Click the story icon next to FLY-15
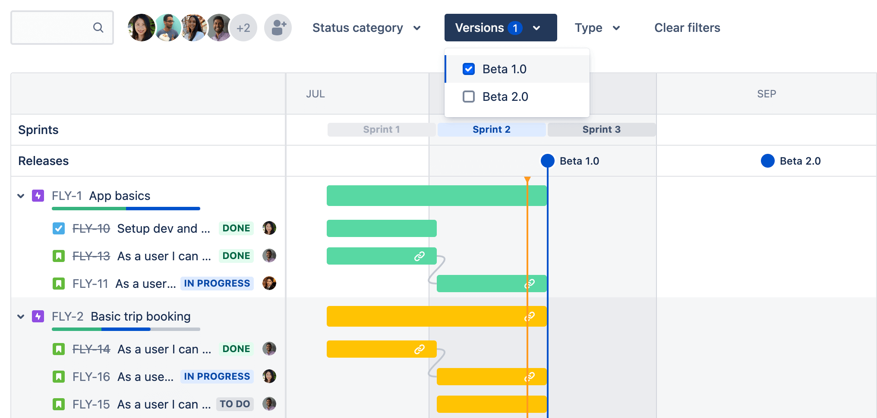Screen dimensions: 877x418 [x=59, y=404]
